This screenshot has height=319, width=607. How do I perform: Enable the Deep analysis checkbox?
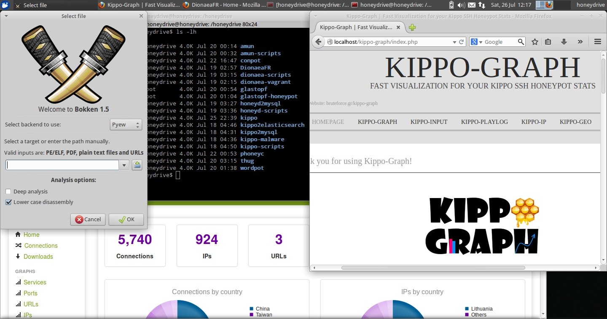pos(8,191)
